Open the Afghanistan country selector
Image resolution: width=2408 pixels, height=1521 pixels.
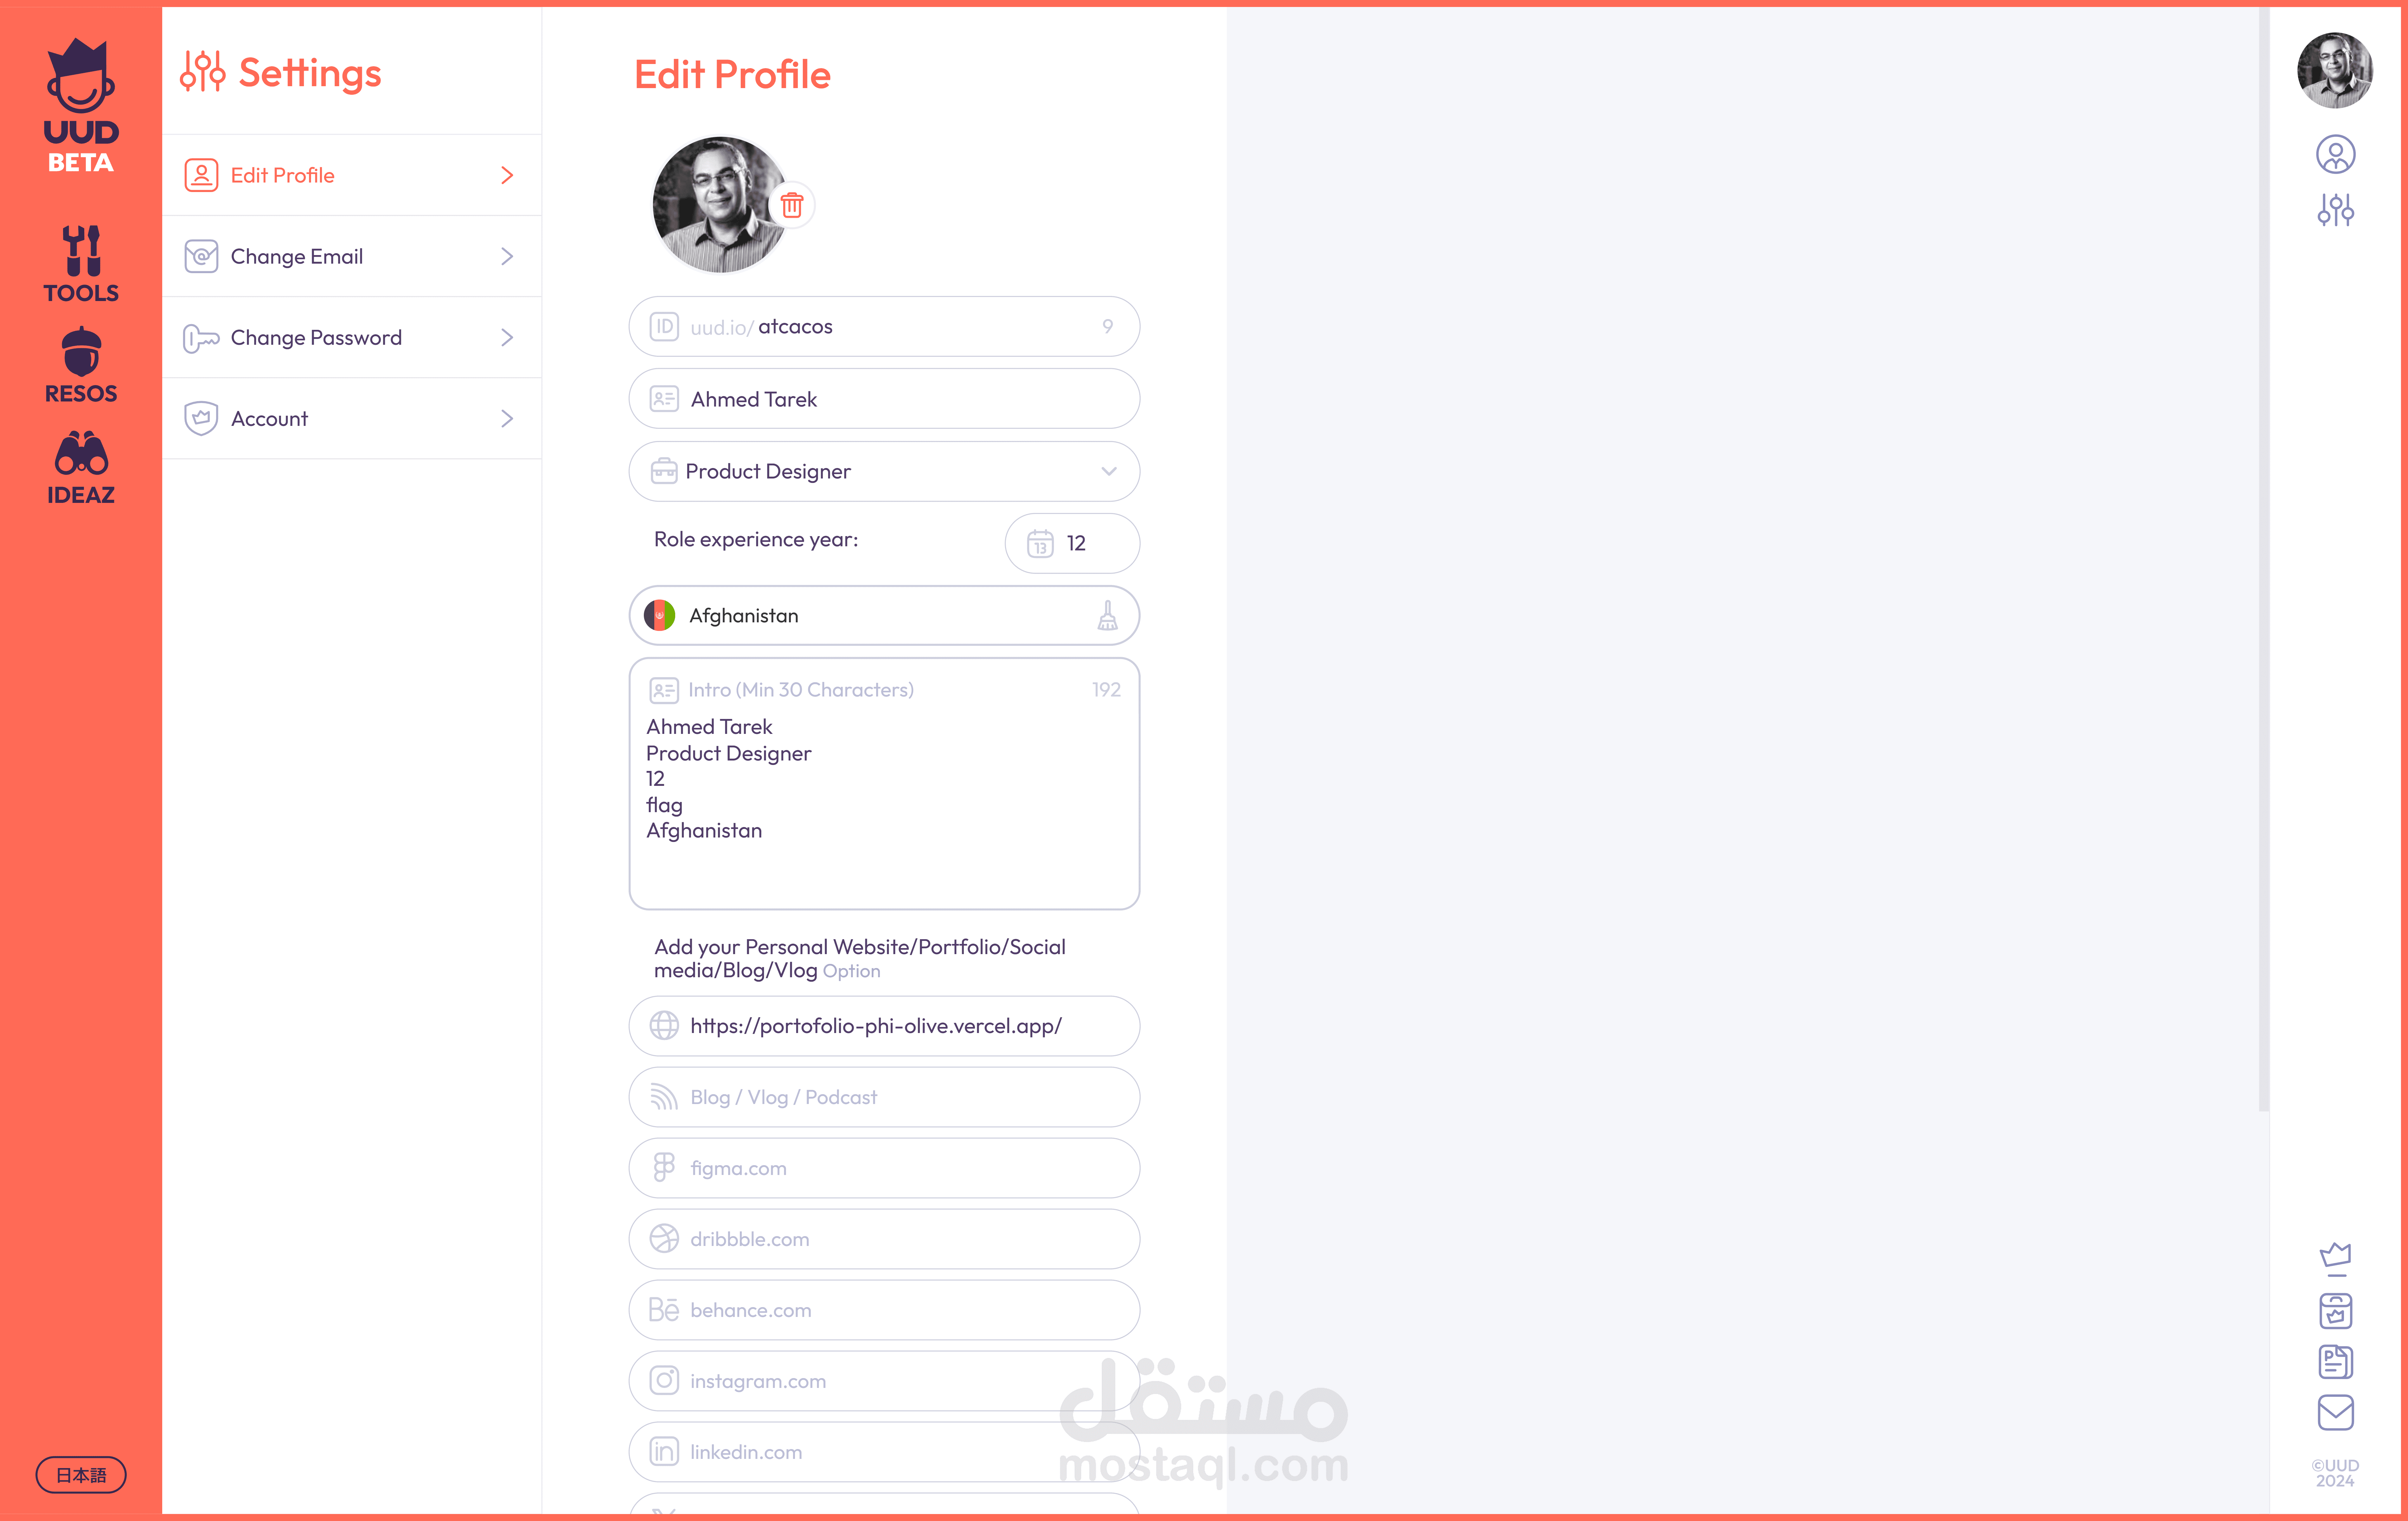[x=884, y=615]
